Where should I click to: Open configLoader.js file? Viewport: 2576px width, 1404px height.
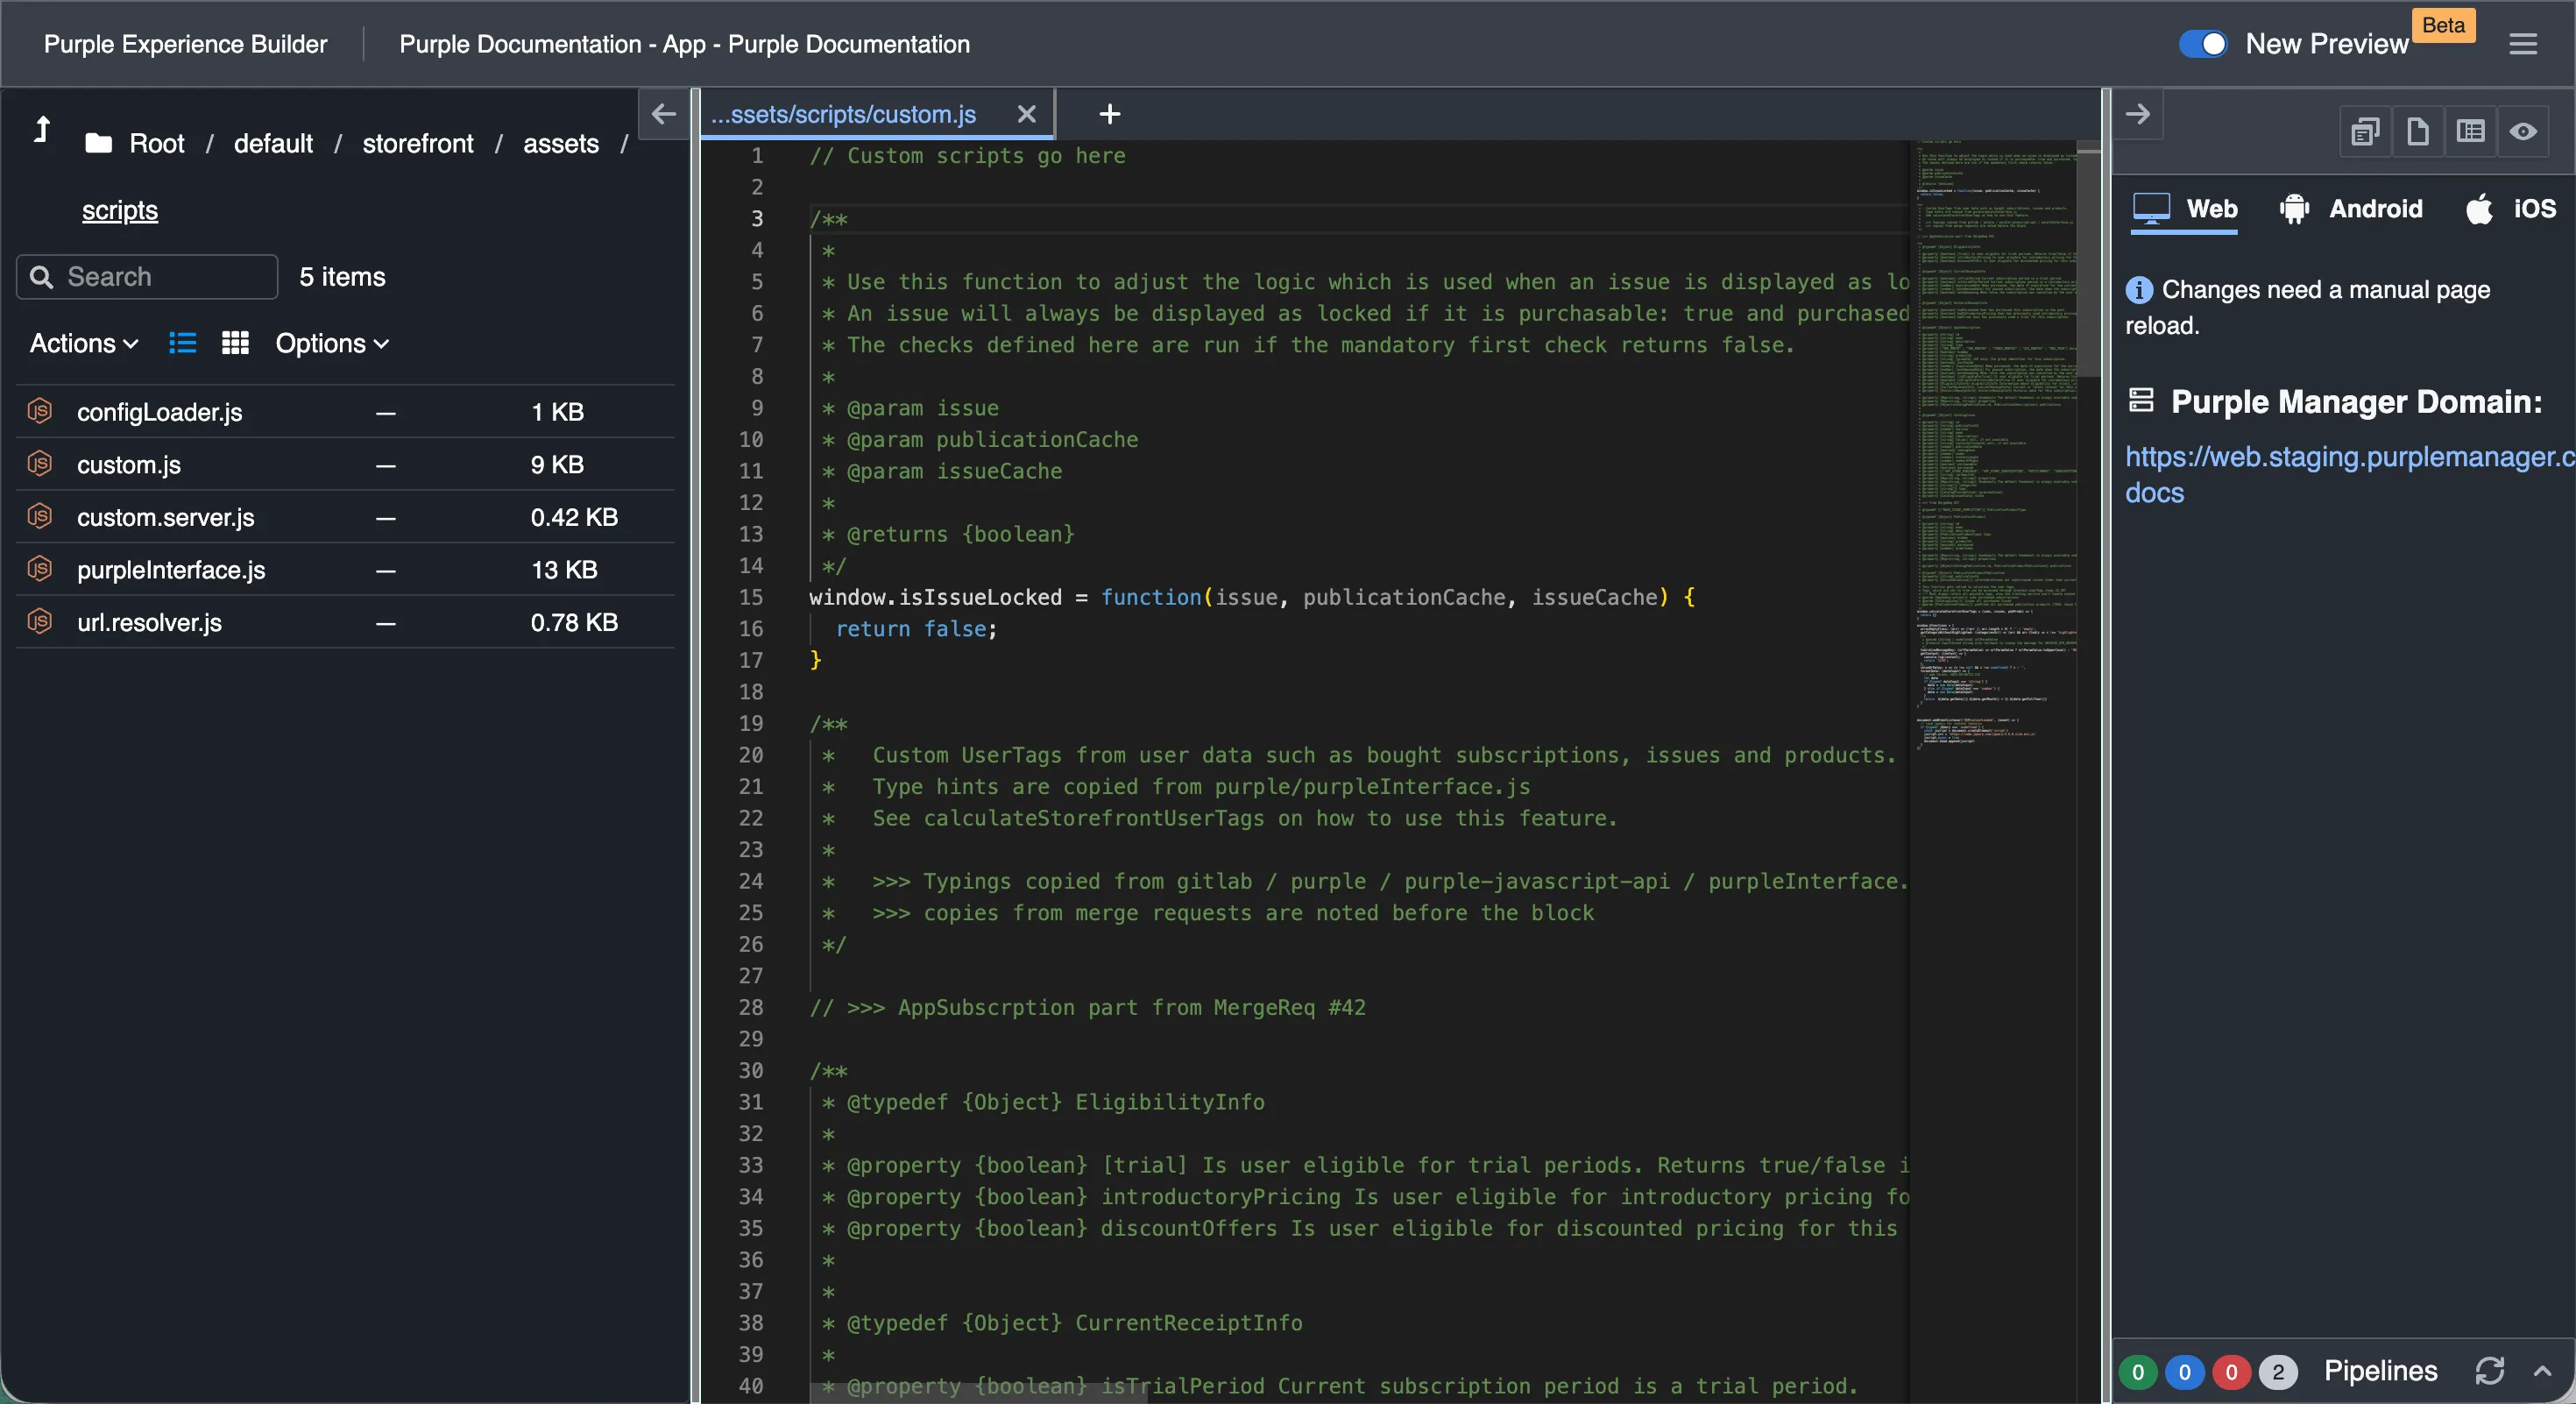(x=160, y=412)
